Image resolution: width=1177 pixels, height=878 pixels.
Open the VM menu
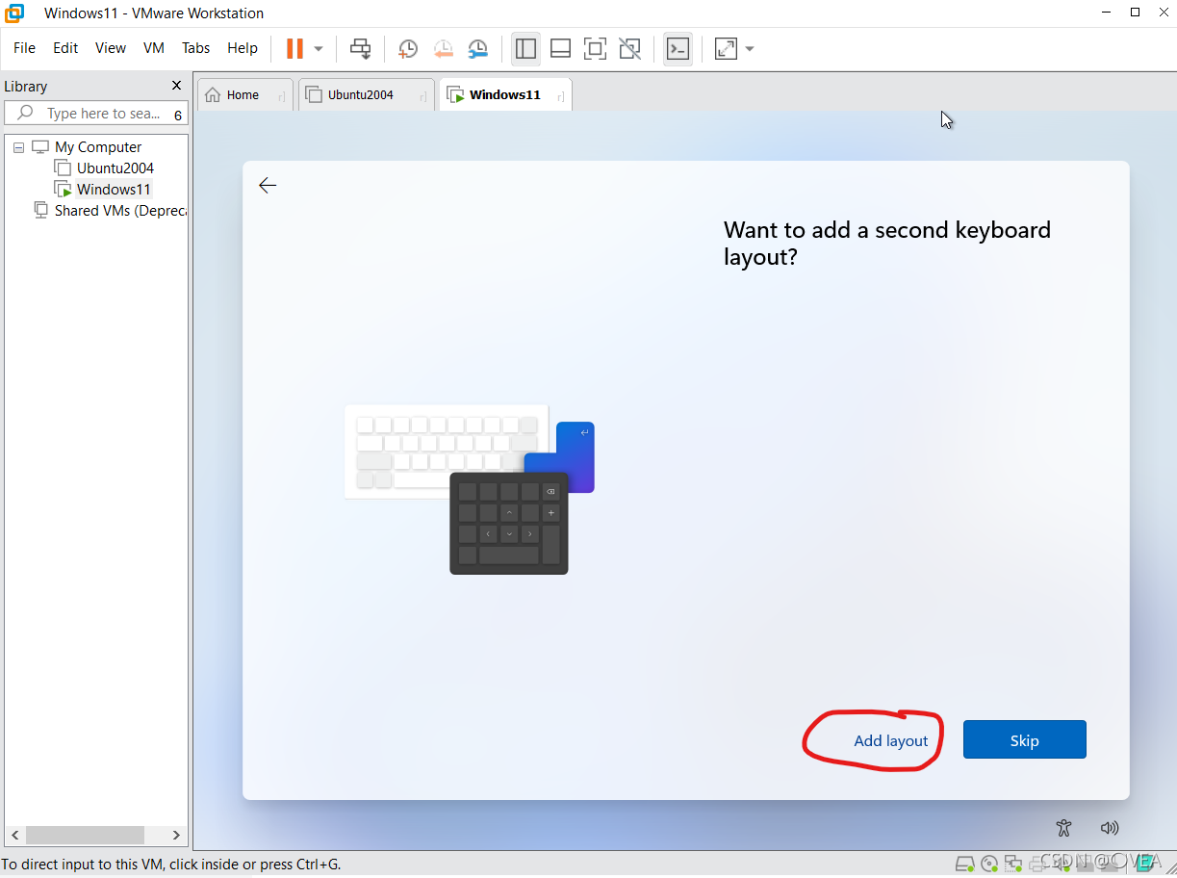click(x=154, y=48)
